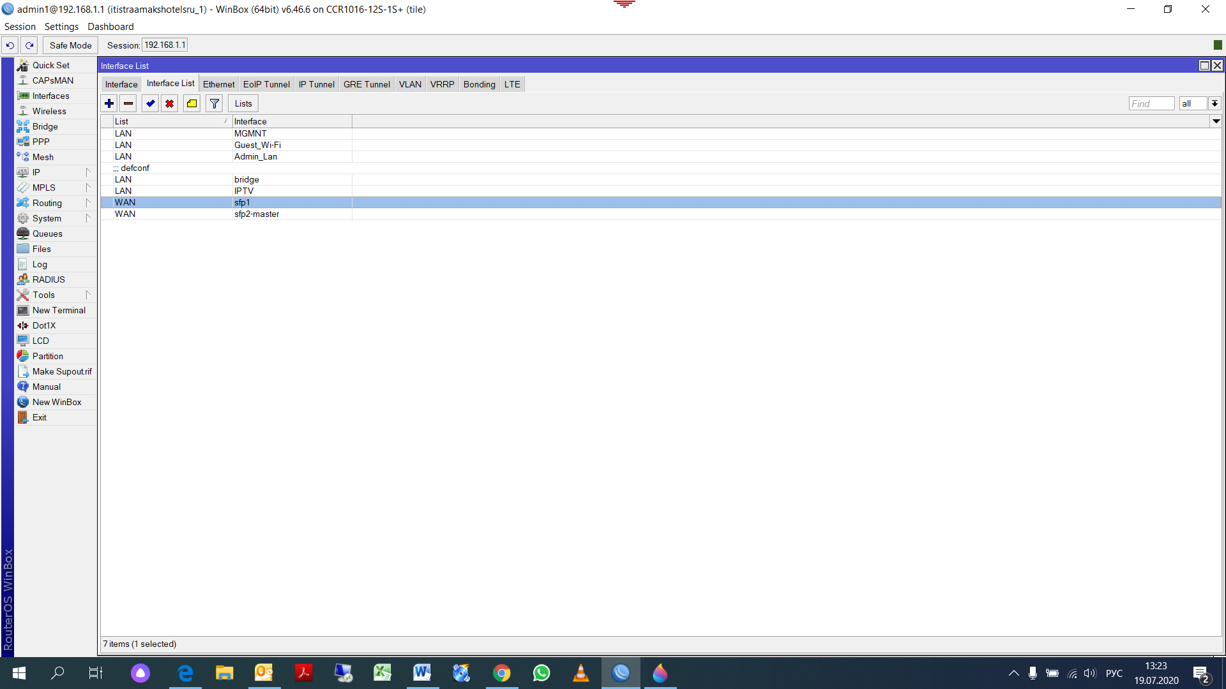1226x689 pixels.
Task: Open Word from the taskbar
Action: point(422,673)
